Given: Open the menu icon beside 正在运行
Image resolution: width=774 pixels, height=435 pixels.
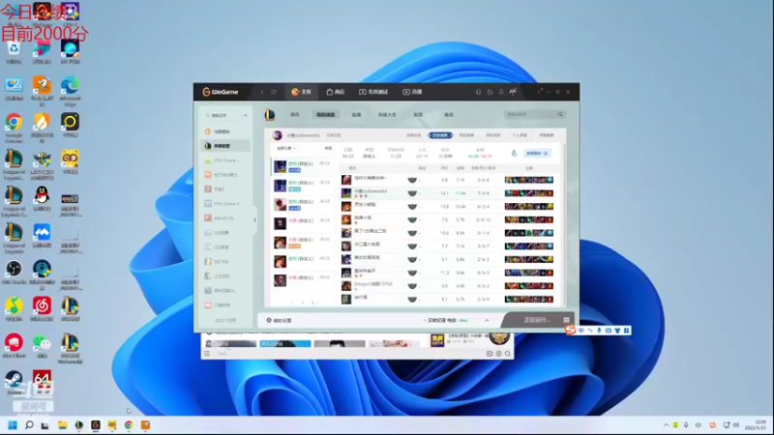Looking at the screenshot, I should [566, 320].
